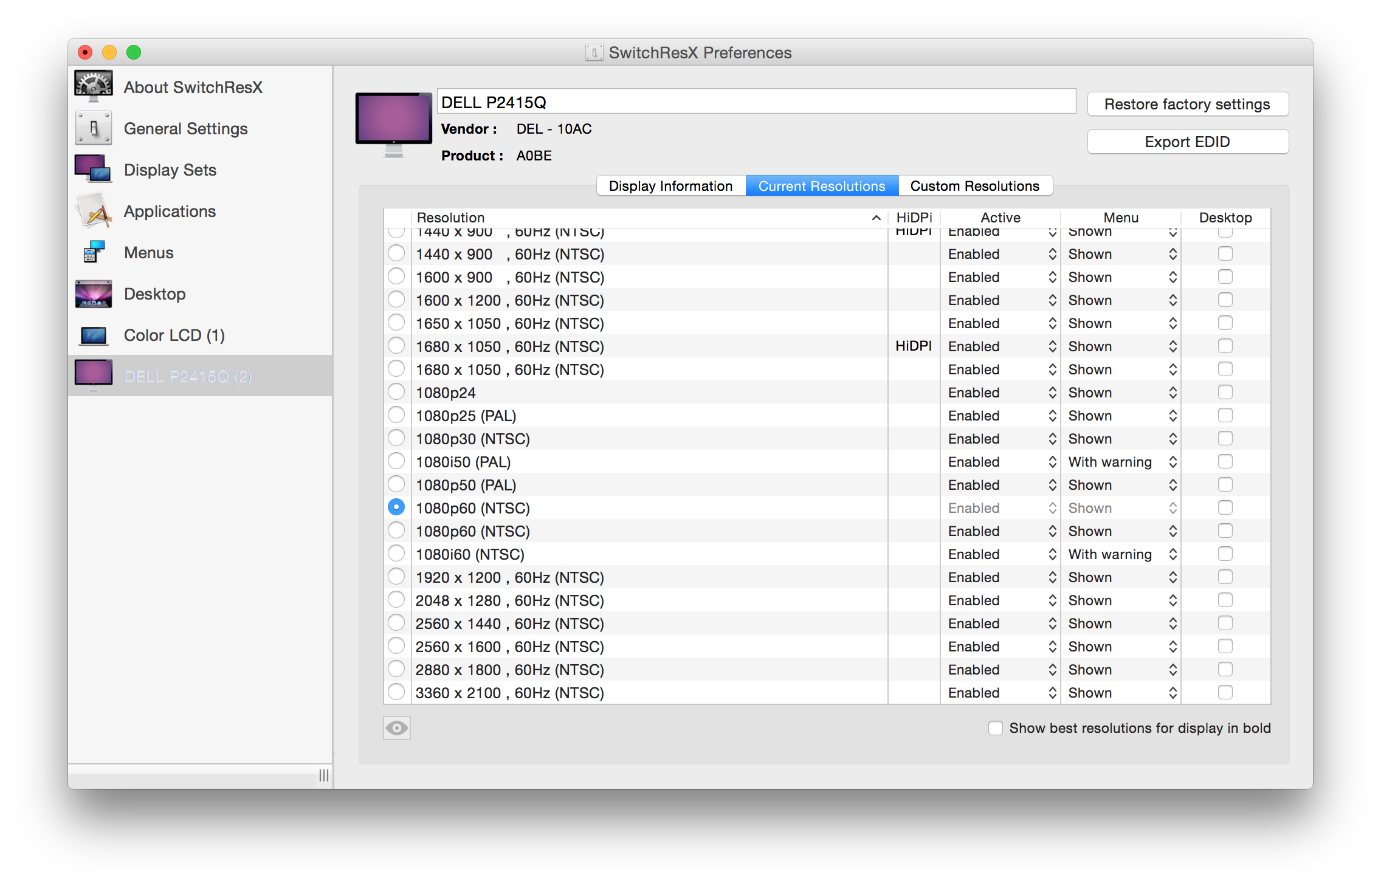The image size is (1381, 886).
Task: Click the Export EDID button
Action: click(1187, 142)
